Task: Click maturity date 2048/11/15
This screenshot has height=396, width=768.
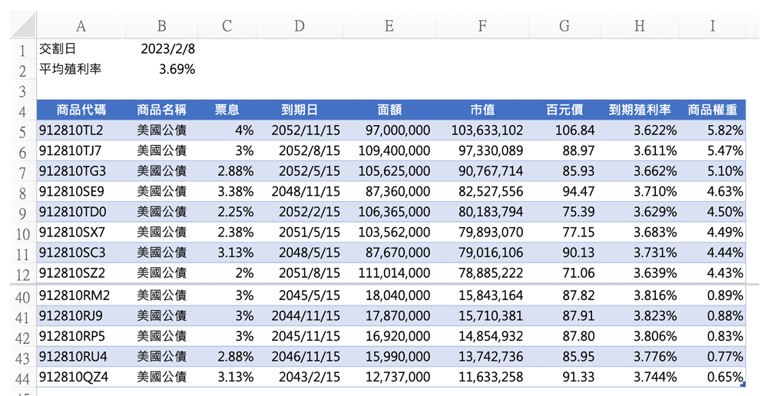Action: coord(300,191)
